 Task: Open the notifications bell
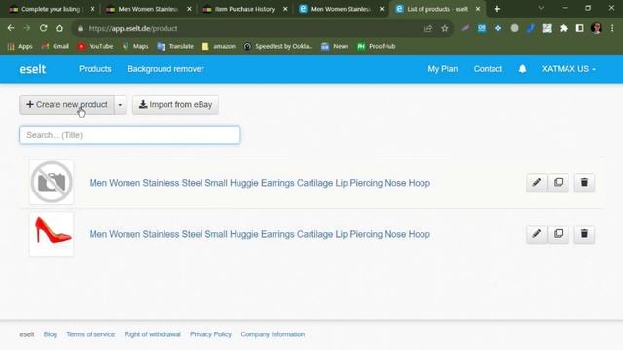[522, 69]
